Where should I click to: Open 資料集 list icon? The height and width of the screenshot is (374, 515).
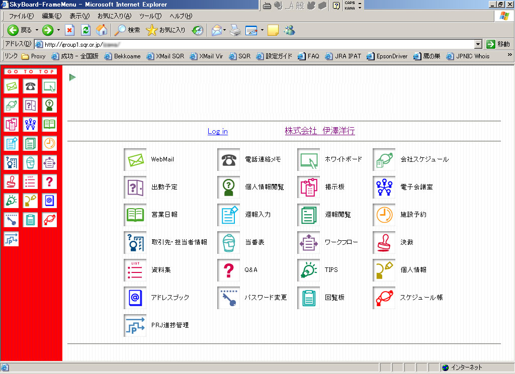click(135, 270)
